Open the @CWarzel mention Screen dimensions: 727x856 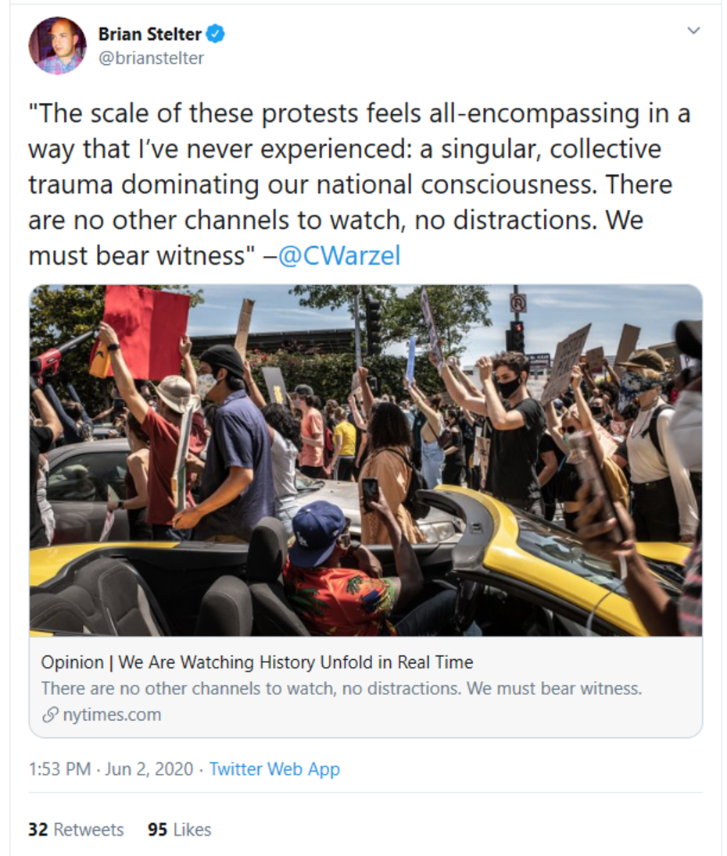(x=339, y=256)
